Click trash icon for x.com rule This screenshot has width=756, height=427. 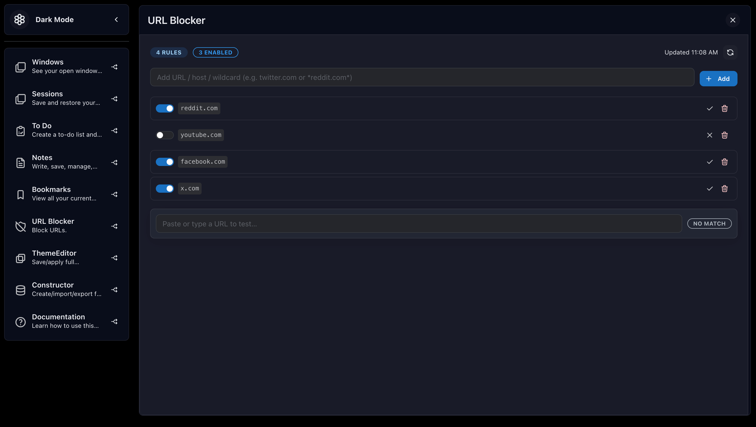(x=724, y=189)
